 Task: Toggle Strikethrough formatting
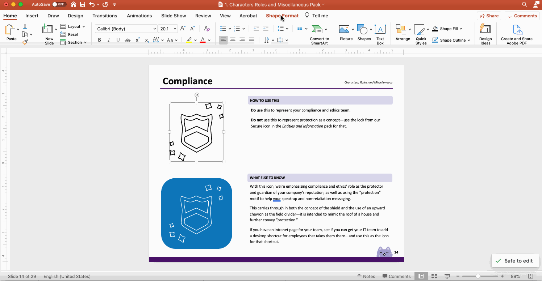point(128,40)
